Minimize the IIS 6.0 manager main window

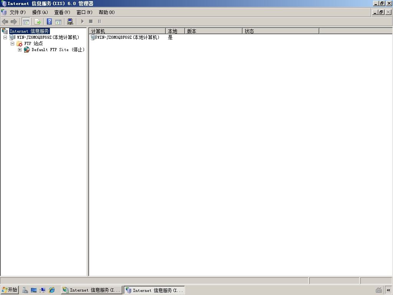click(376, 3)
